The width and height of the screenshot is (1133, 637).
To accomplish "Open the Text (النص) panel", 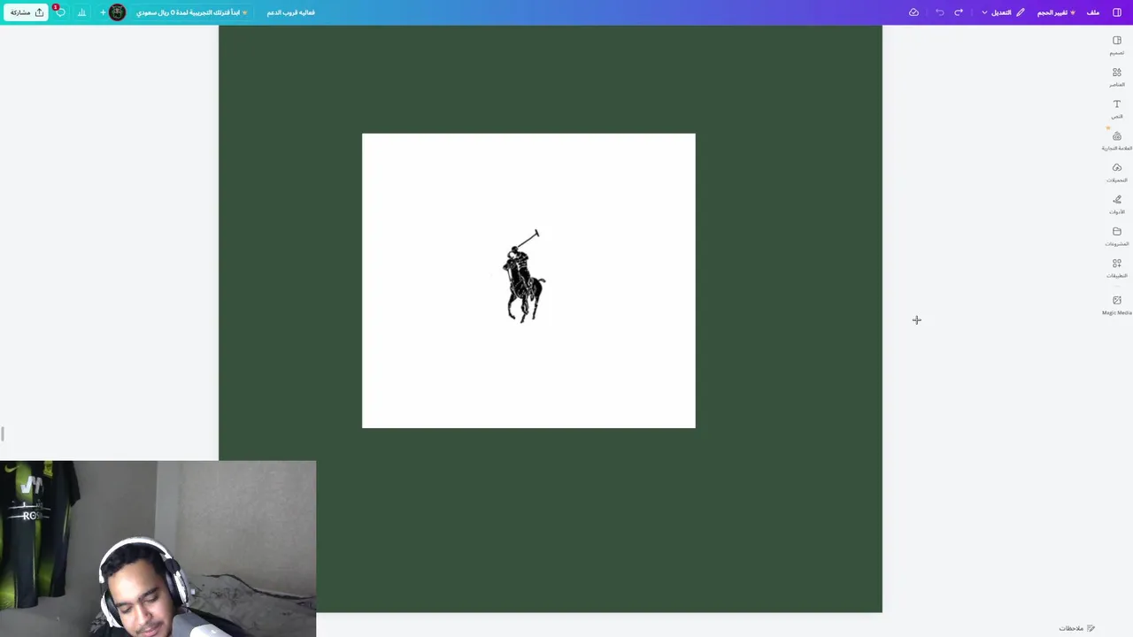I will (1116, 109).
